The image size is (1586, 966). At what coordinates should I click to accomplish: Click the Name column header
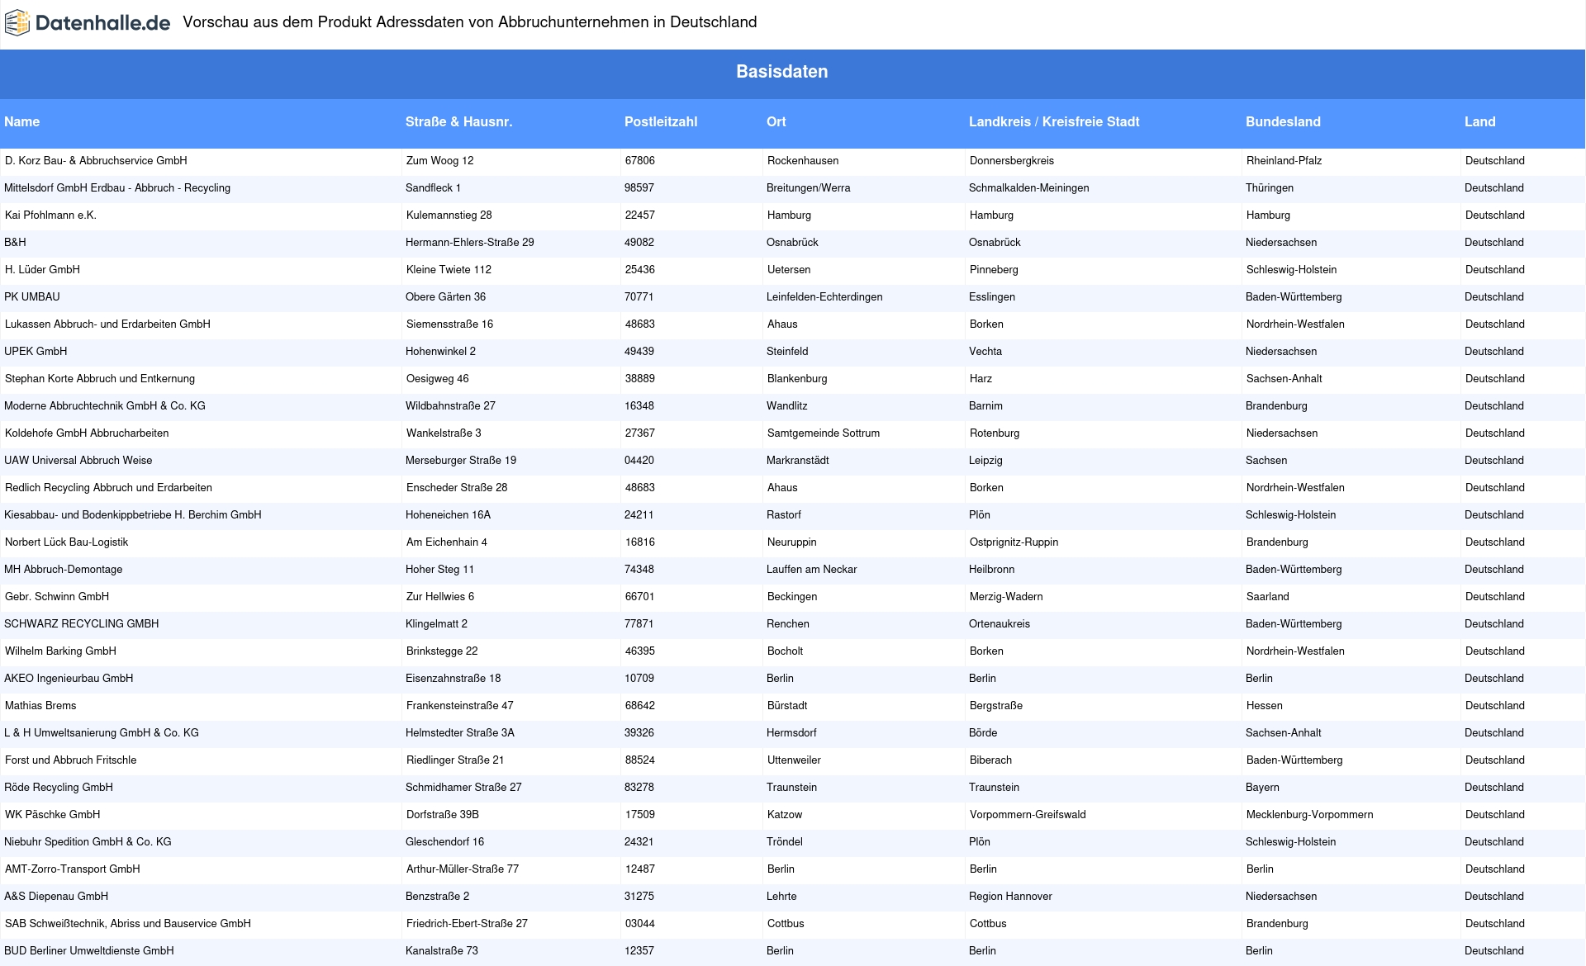pos(22,122)
